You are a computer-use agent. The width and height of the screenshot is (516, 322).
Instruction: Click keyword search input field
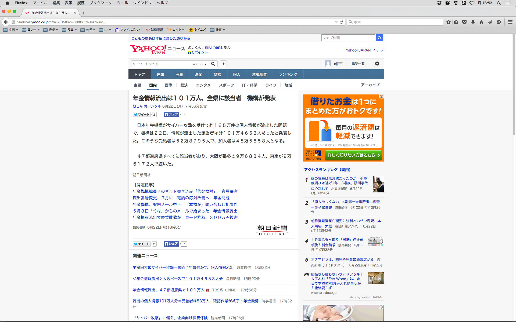coord(161,64)
